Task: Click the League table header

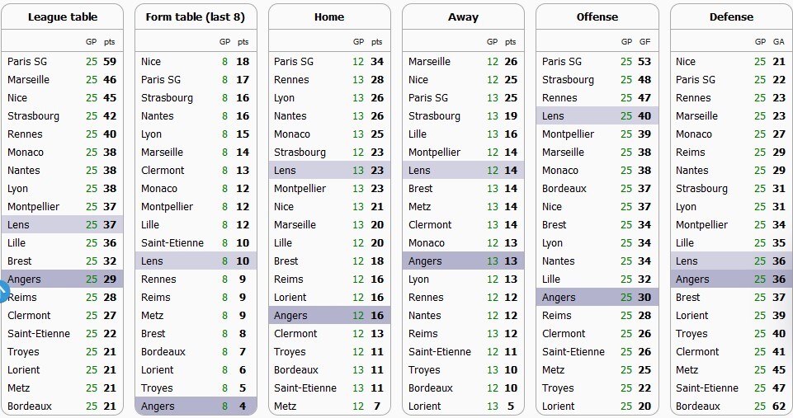Action: 63,16
